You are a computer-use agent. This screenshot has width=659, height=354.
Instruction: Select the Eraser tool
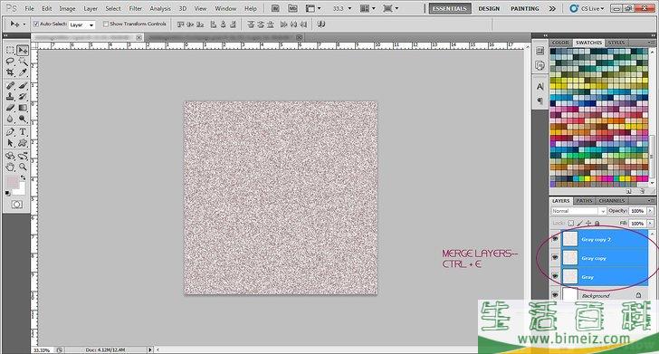click(10, 108)
